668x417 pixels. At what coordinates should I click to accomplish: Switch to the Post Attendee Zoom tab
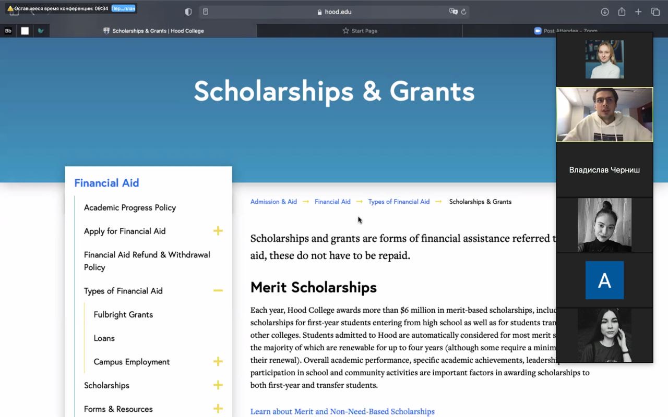tap(543, 31)
